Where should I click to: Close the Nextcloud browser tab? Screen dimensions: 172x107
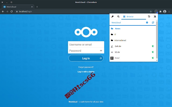(32, 7)
